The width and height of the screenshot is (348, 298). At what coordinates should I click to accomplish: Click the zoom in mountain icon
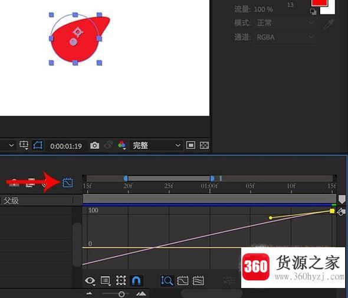(141, 294)
